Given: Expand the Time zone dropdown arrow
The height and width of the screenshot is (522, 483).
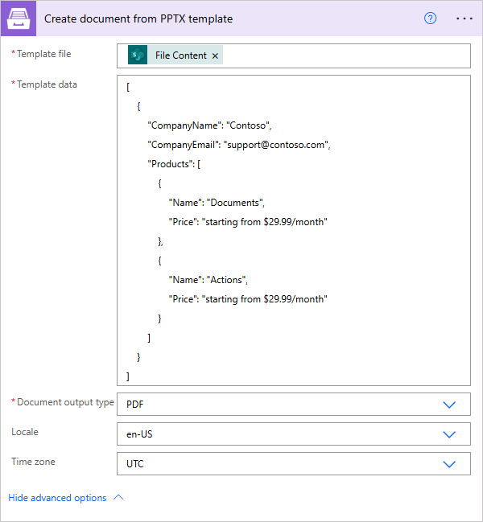Looking at the screenshot, I should 449,464.
